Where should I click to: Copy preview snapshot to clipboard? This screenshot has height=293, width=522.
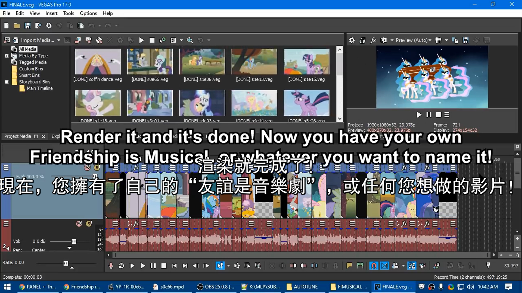[x=455, y=40]
